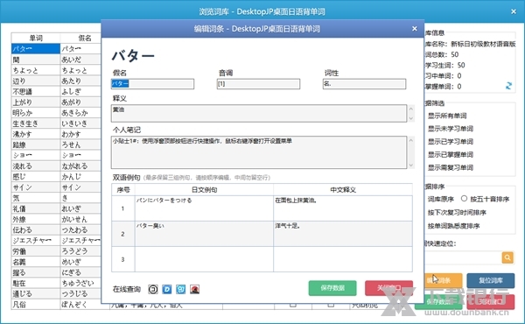Select the 词库原序 sort option
This screenshot has width=525, height=324.
click(441, 199)
